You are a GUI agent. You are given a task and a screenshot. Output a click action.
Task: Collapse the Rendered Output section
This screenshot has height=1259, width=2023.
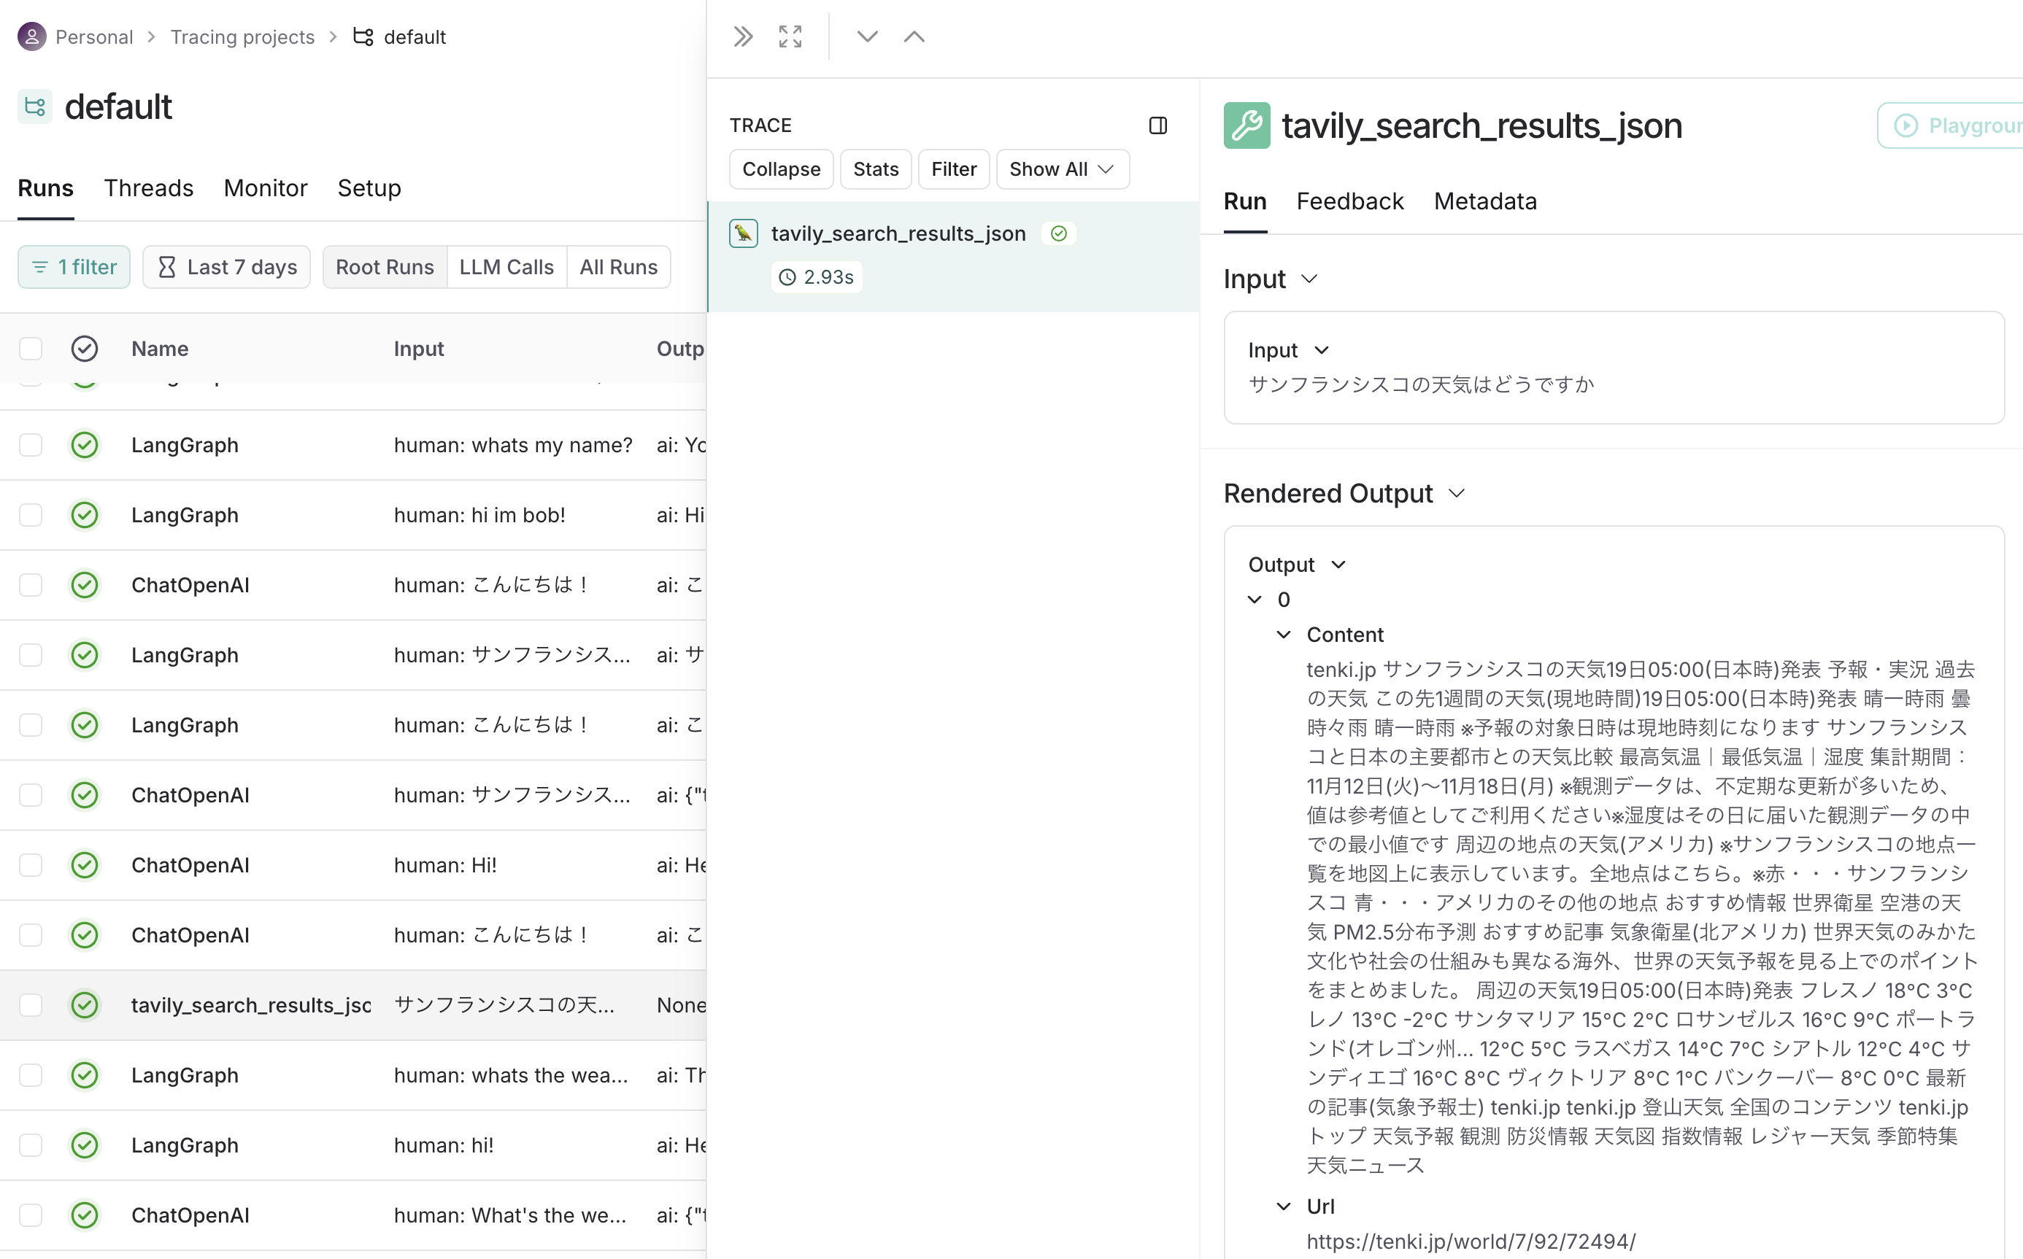coord(1457,493)
